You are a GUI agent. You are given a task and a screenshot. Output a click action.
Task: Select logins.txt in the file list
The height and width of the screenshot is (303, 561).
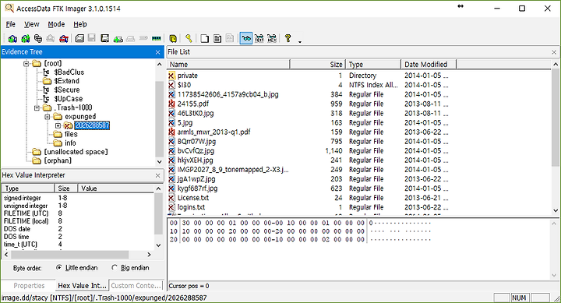click(x=191, y=207)
